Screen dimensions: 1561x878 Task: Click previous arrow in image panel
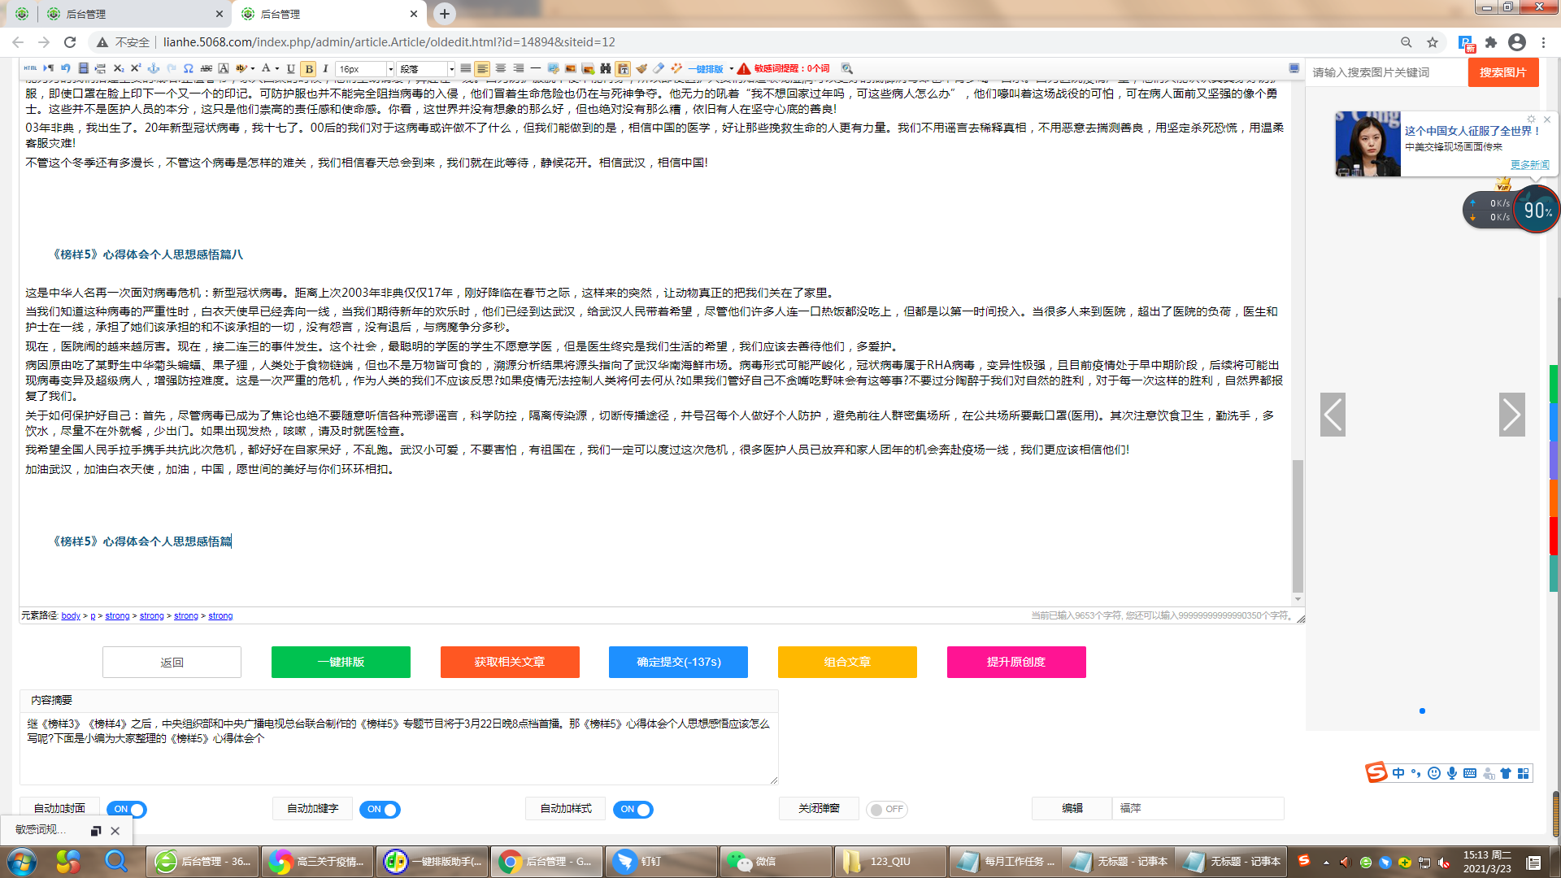click(x=1333, y=415)
